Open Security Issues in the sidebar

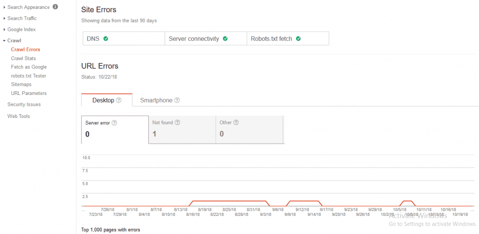coord(24,104)
